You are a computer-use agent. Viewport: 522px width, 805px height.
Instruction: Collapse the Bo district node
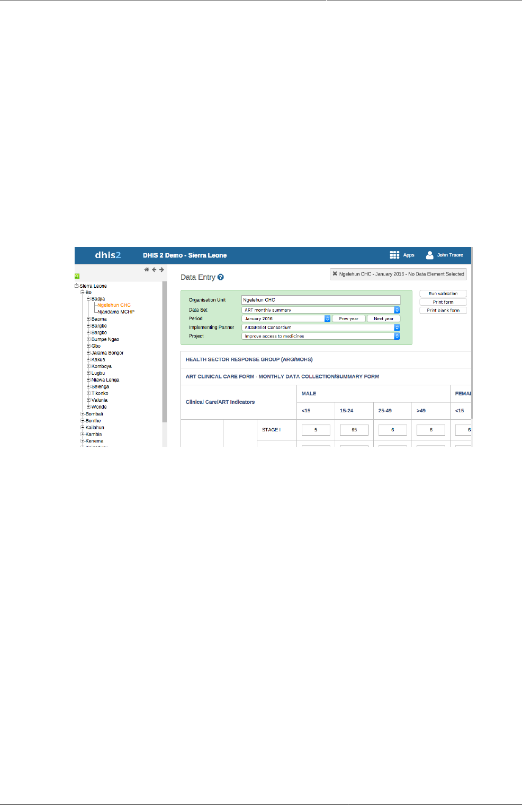[x=83, y=292]
